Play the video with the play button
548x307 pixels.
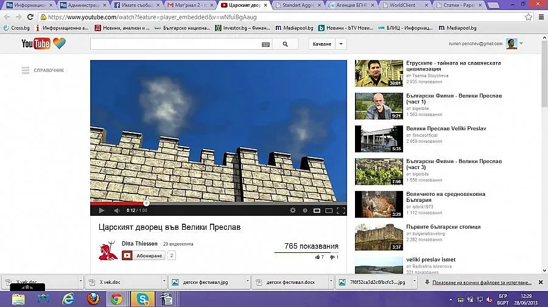(101, 210)
